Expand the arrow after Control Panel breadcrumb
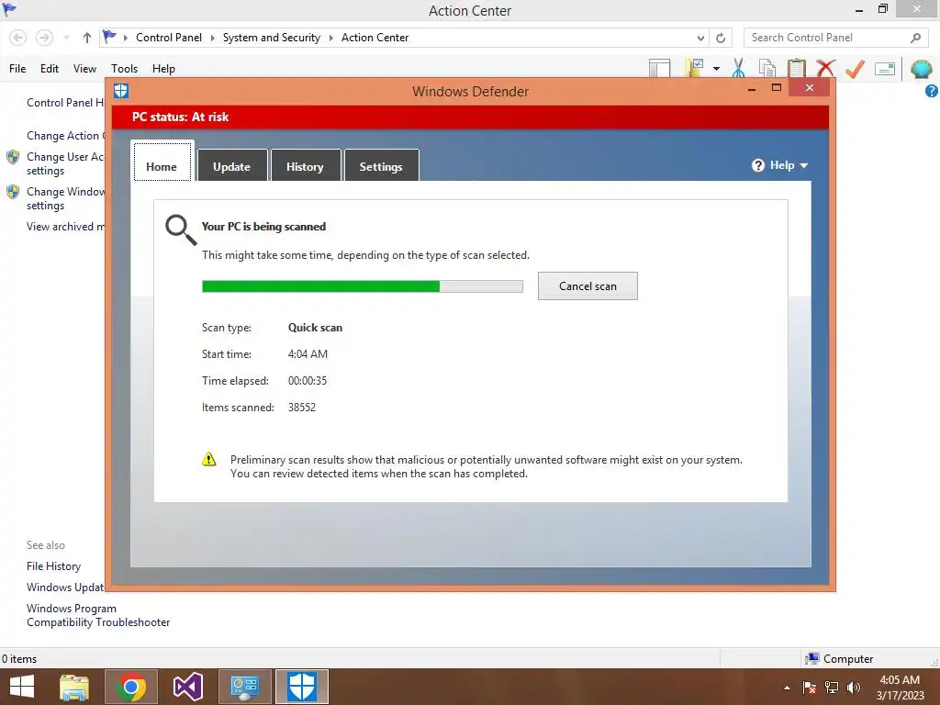The height and width of the screenshot is (705, 940). pos(212,38)
